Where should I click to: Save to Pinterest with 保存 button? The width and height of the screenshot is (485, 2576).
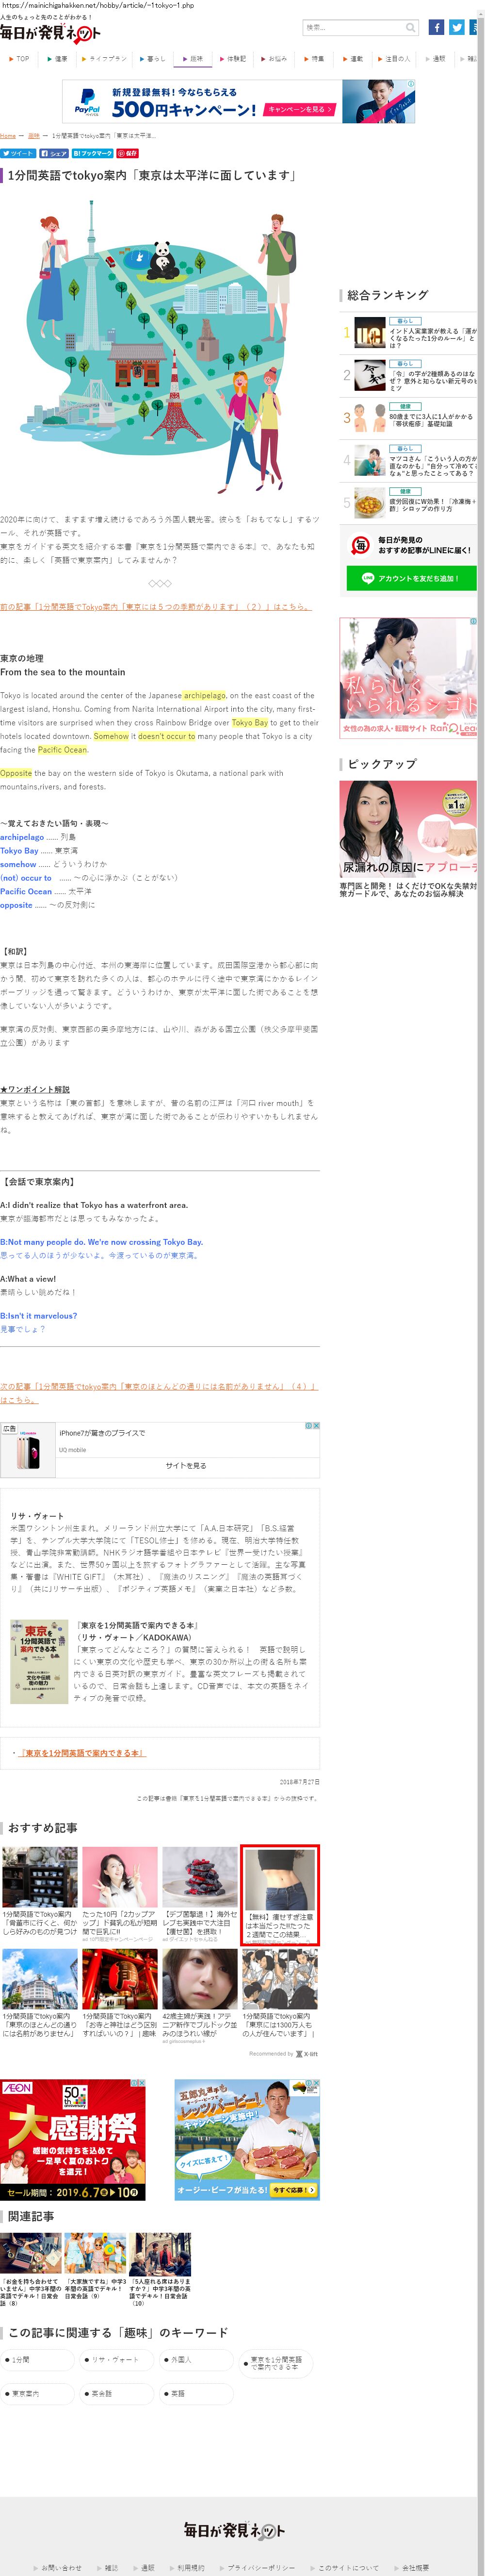pos(127,153)
